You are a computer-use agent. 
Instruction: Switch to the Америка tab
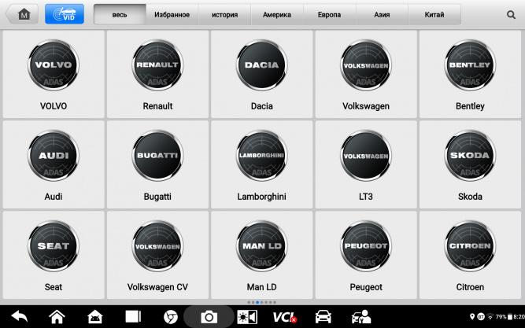tap(277, 15)
